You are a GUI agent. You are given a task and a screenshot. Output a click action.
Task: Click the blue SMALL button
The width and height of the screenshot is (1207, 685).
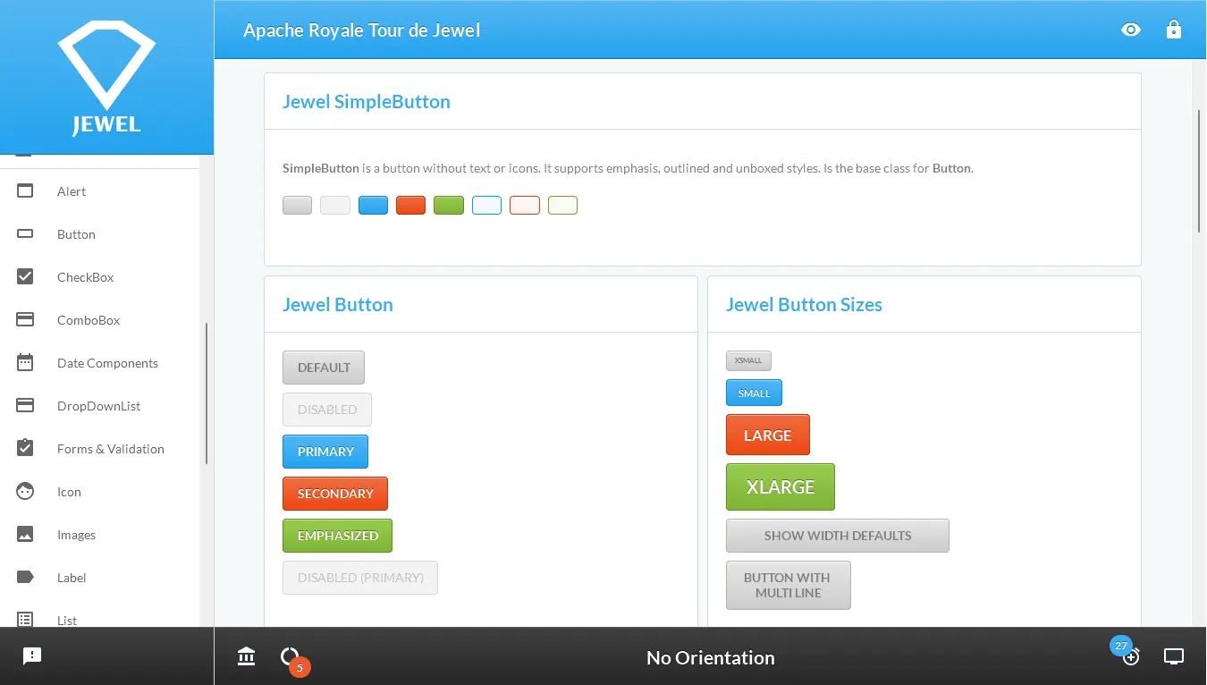754,393
